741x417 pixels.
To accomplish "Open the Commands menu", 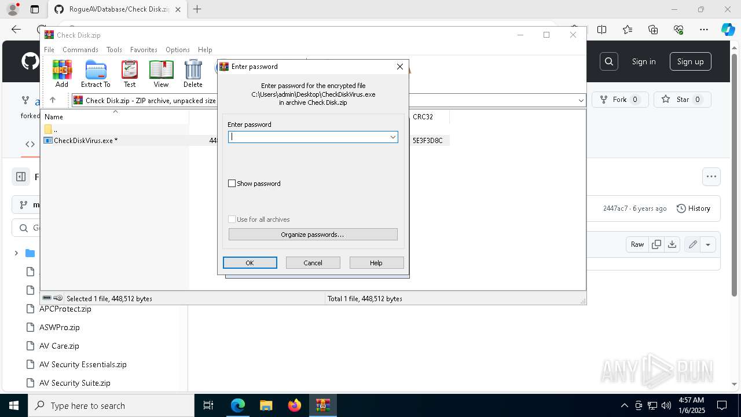I will 80,50.
